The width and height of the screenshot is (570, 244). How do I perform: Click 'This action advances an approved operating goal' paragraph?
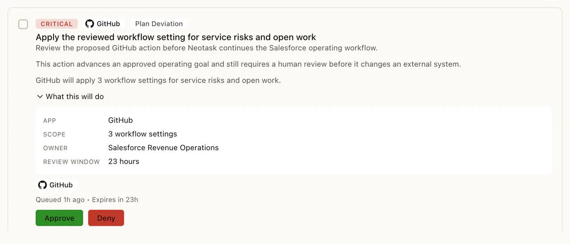[248, 64]
